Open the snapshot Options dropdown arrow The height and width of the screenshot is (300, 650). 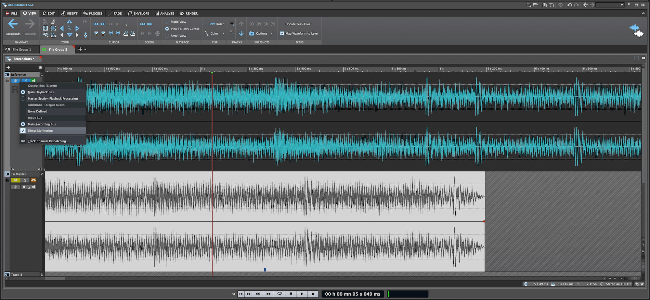pyautogui.click(x=272, y=34)
